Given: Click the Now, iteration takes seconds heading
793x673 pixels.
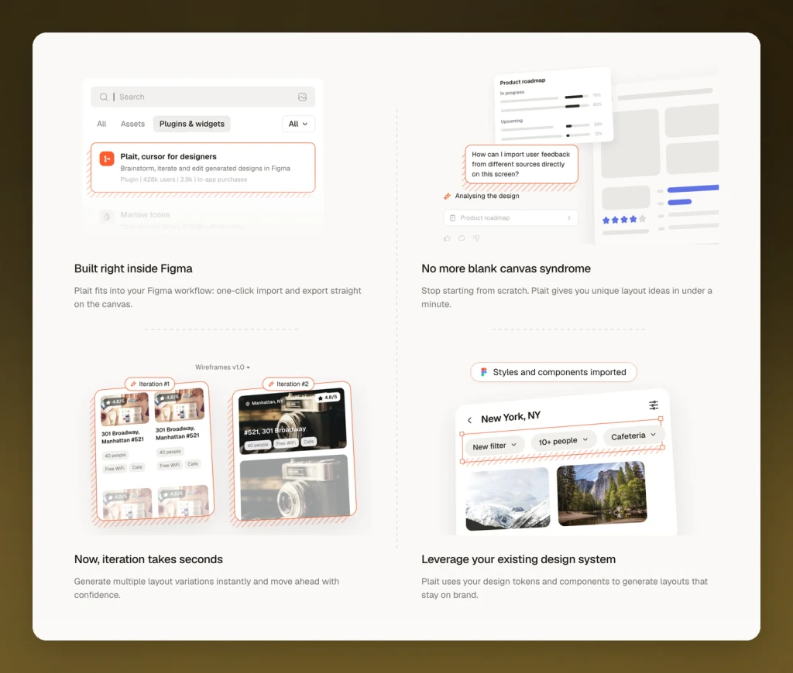Looking at the screenshot, I should point(148,559).
